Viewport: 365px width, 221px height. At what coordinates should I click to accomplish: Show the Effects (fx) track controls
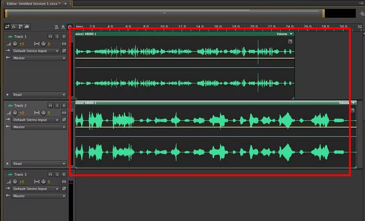point(14,26)
